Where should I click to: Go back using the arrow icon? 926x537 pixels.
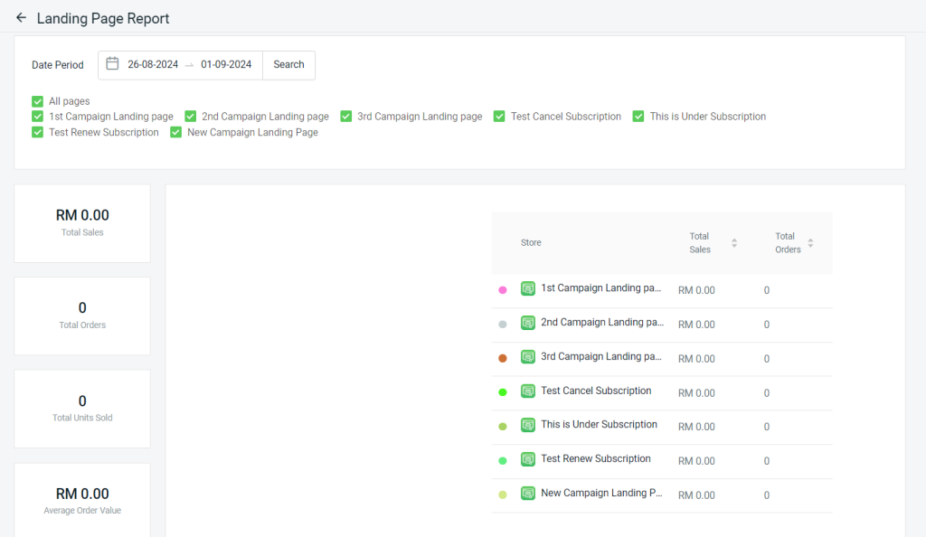tap(22, 18)
